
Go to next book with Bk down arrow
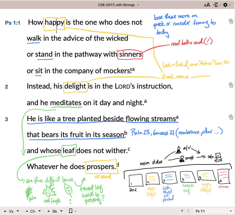point(61,211)
